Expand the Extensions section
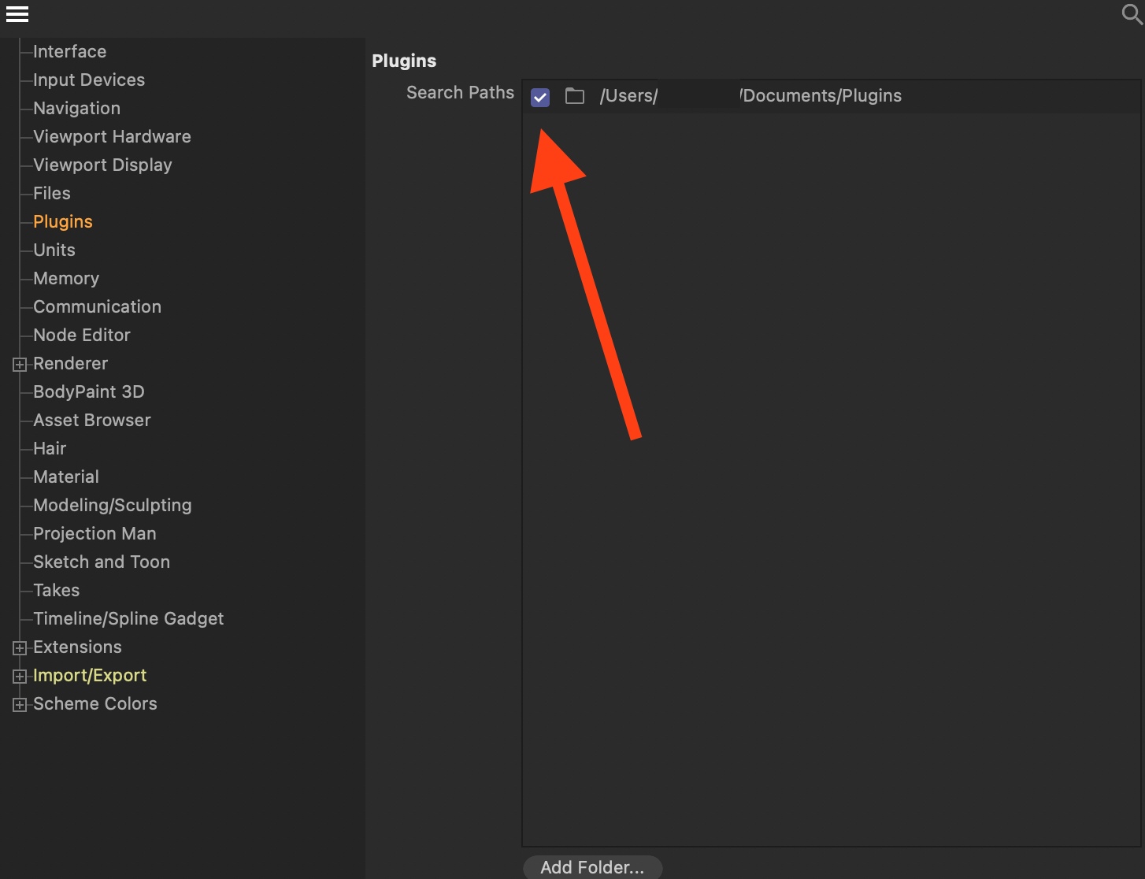 tap(19, 647)
